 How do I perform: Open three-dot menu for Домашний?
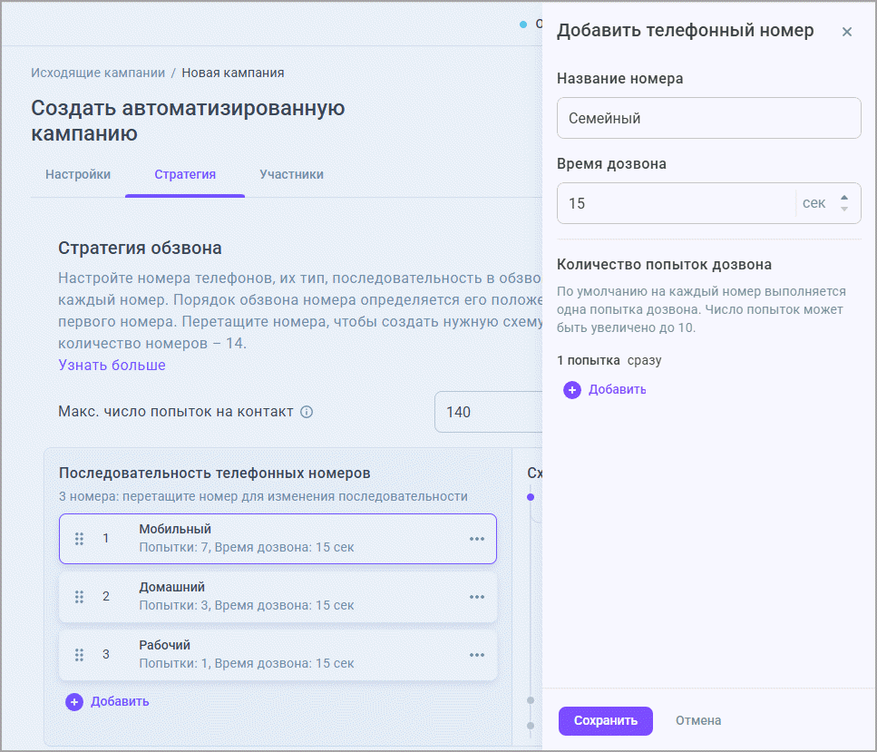[477, 597]
